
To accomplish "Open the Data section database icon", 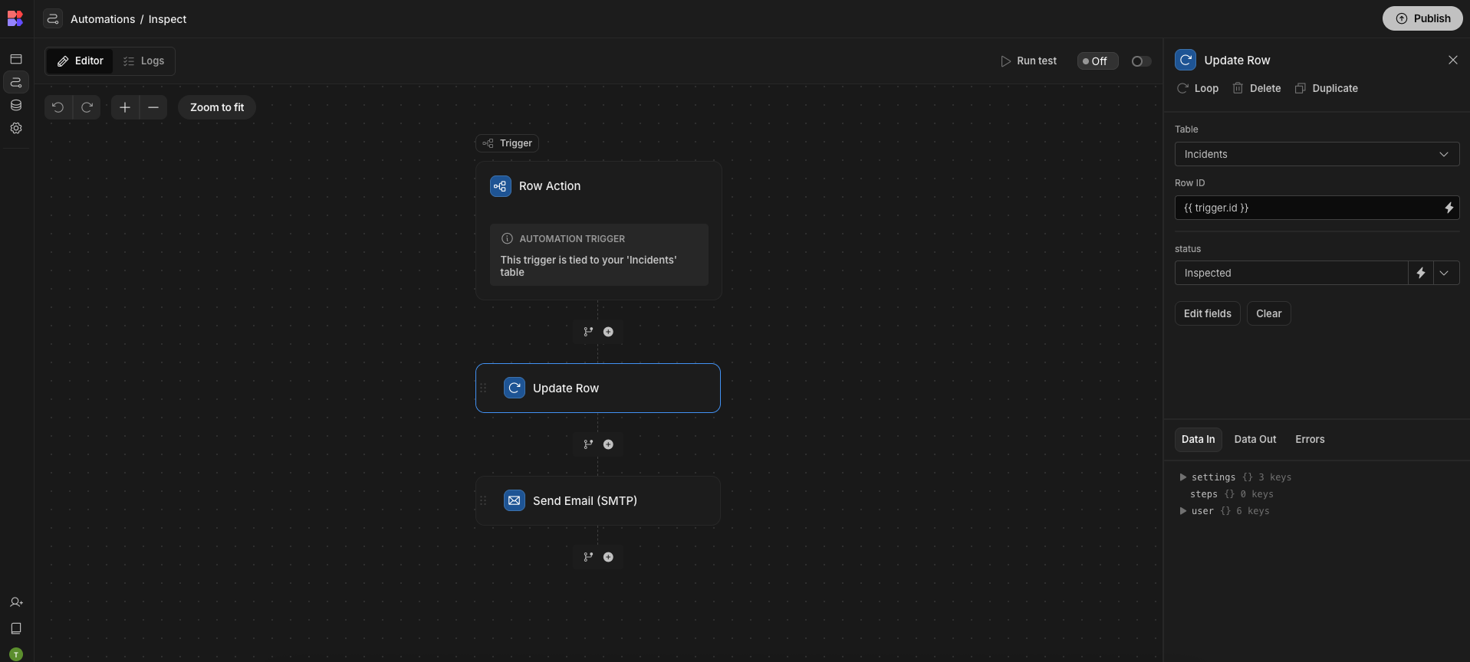I will [x=16, y=105].
